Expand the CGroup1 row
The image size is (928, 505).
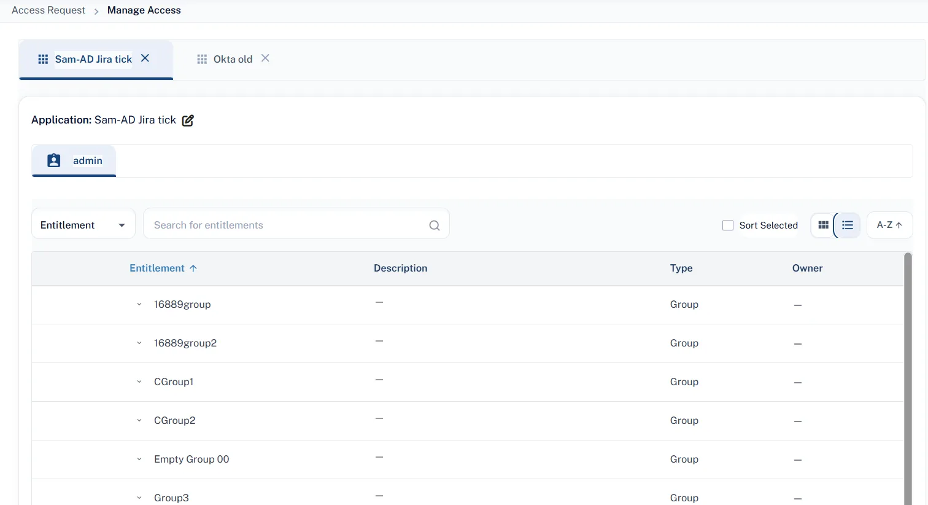pos(139,382)
